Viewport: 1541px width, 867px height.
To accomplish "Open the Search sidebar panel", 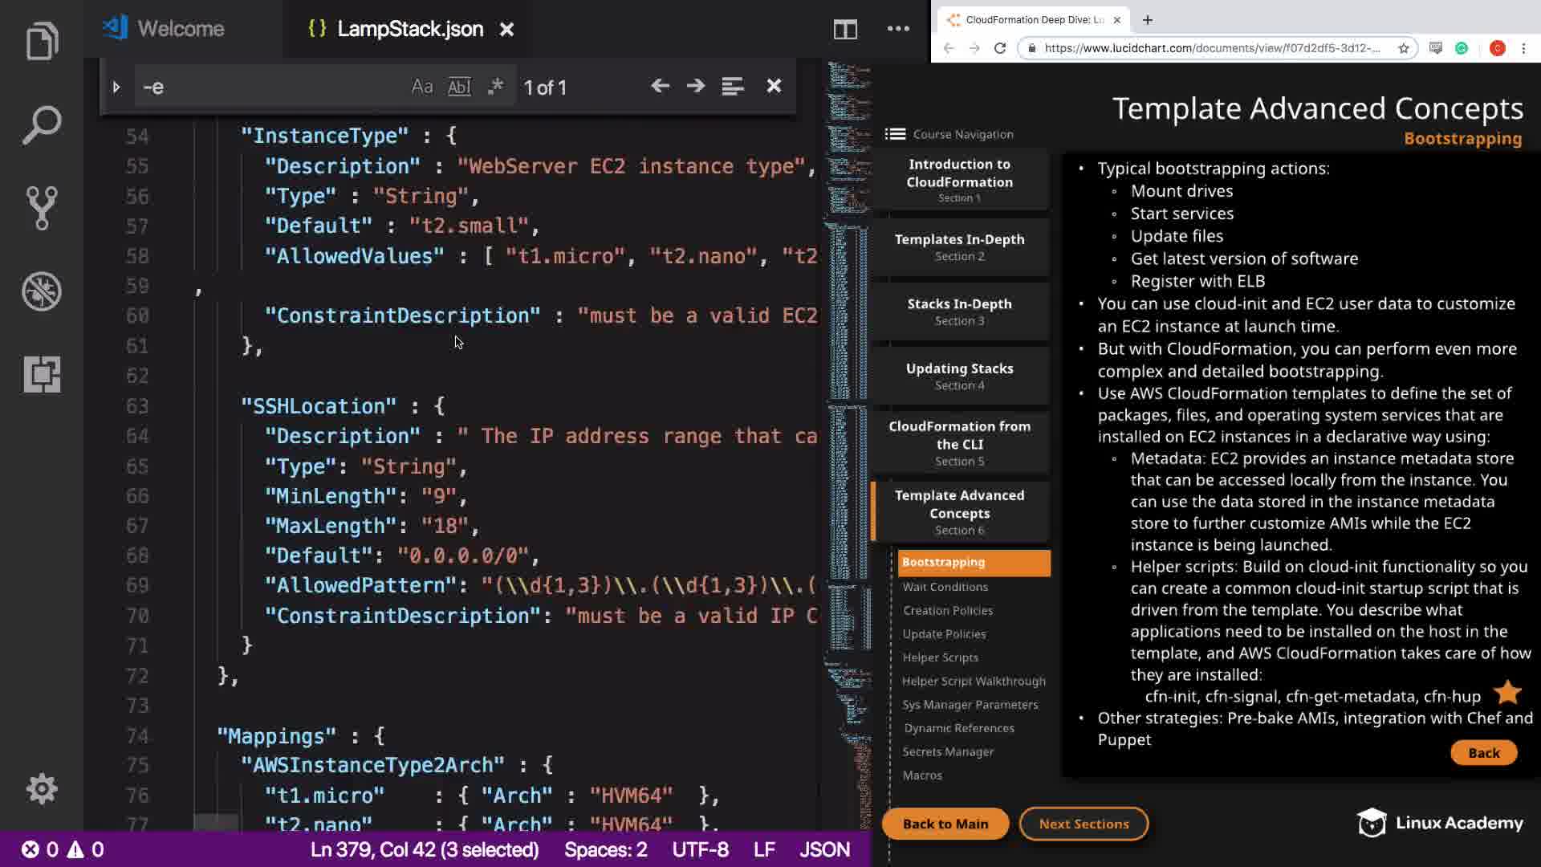I will (x=42, y=125).
